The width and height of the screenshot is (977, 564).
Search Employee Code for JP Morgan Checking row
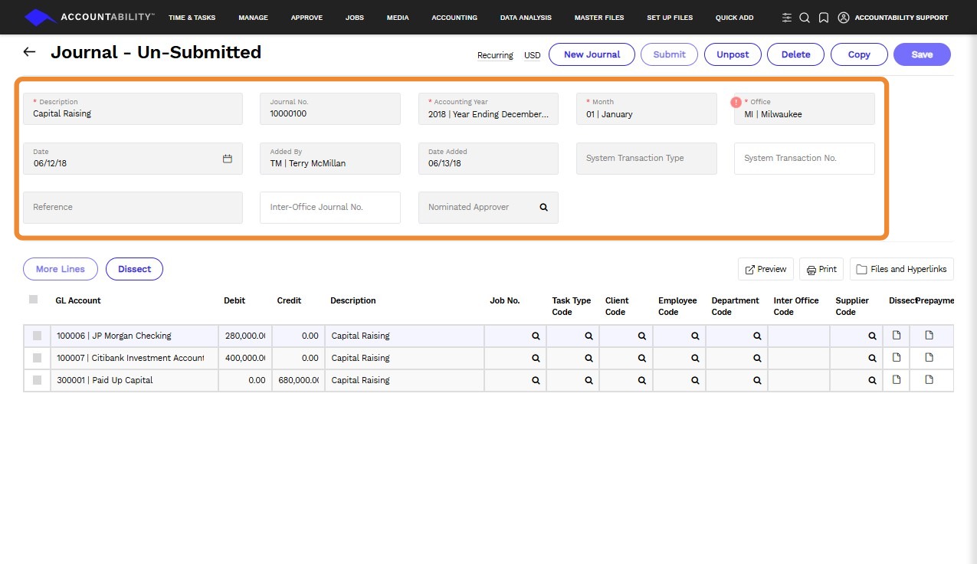pos(695,336)
